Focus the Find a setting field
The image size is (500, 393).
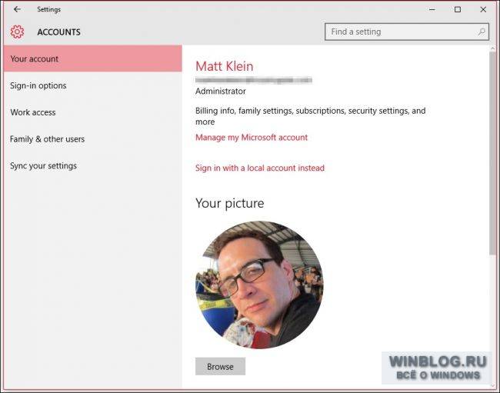click(400, 32)
